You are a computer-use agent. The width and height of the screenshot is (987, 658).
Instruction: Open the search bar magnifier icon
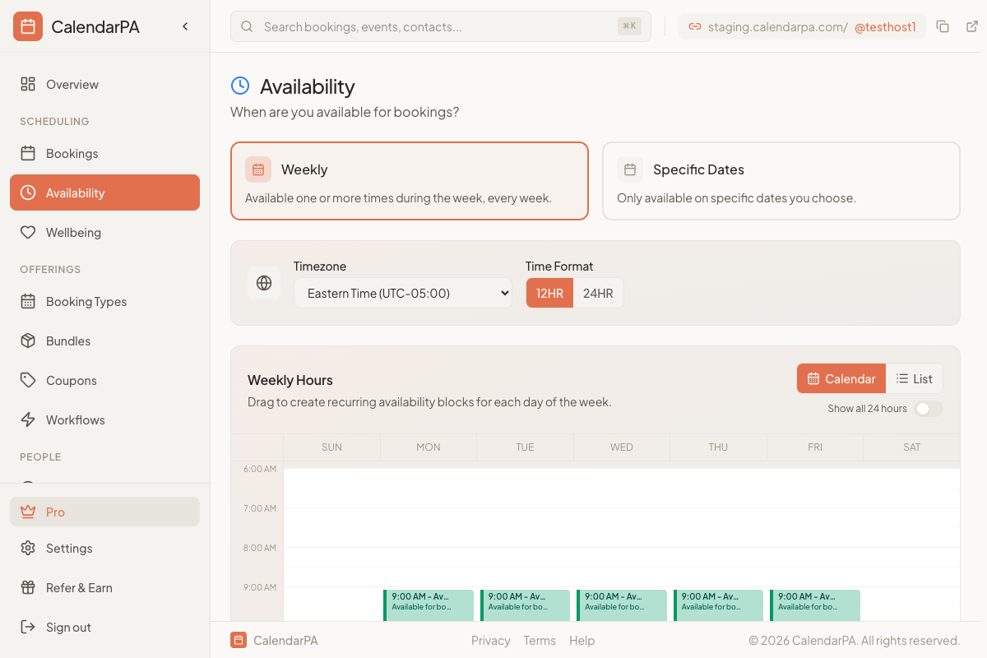point(247,26)
